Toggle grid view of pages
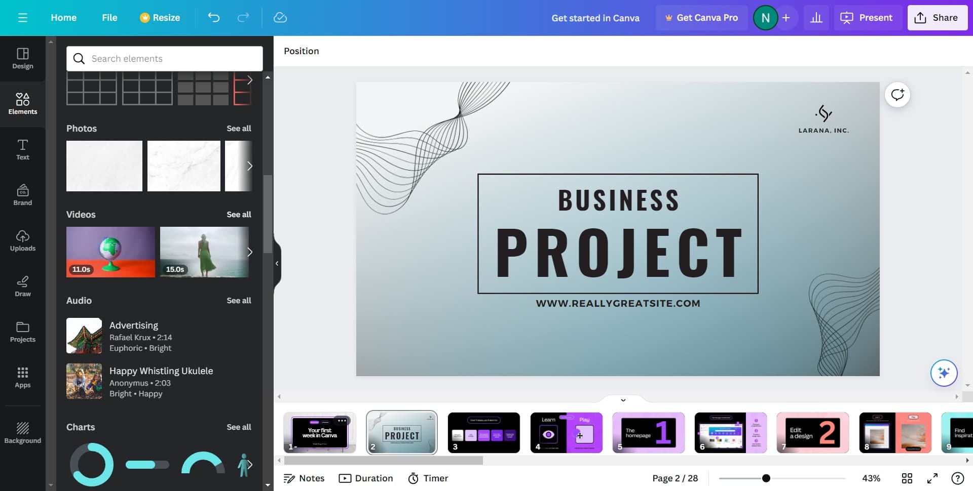 (907, 478)
